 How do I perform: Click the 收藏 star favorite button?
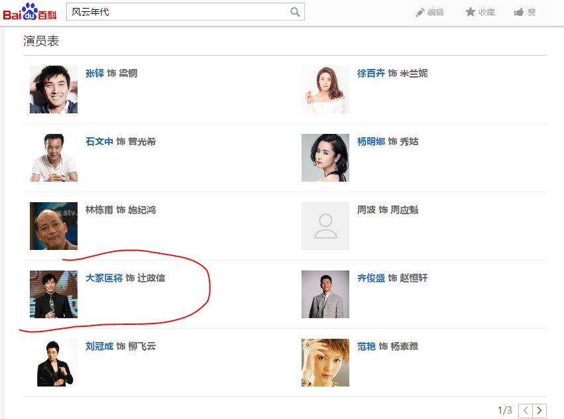click(x=480, y=13)
